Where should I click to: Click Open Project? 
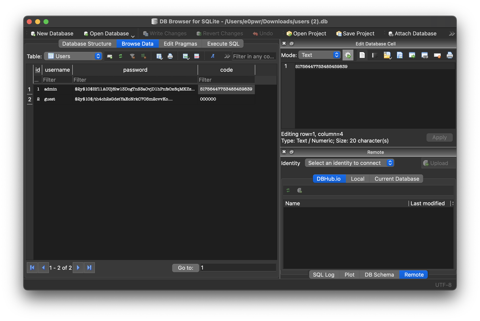tap(306, 34)
